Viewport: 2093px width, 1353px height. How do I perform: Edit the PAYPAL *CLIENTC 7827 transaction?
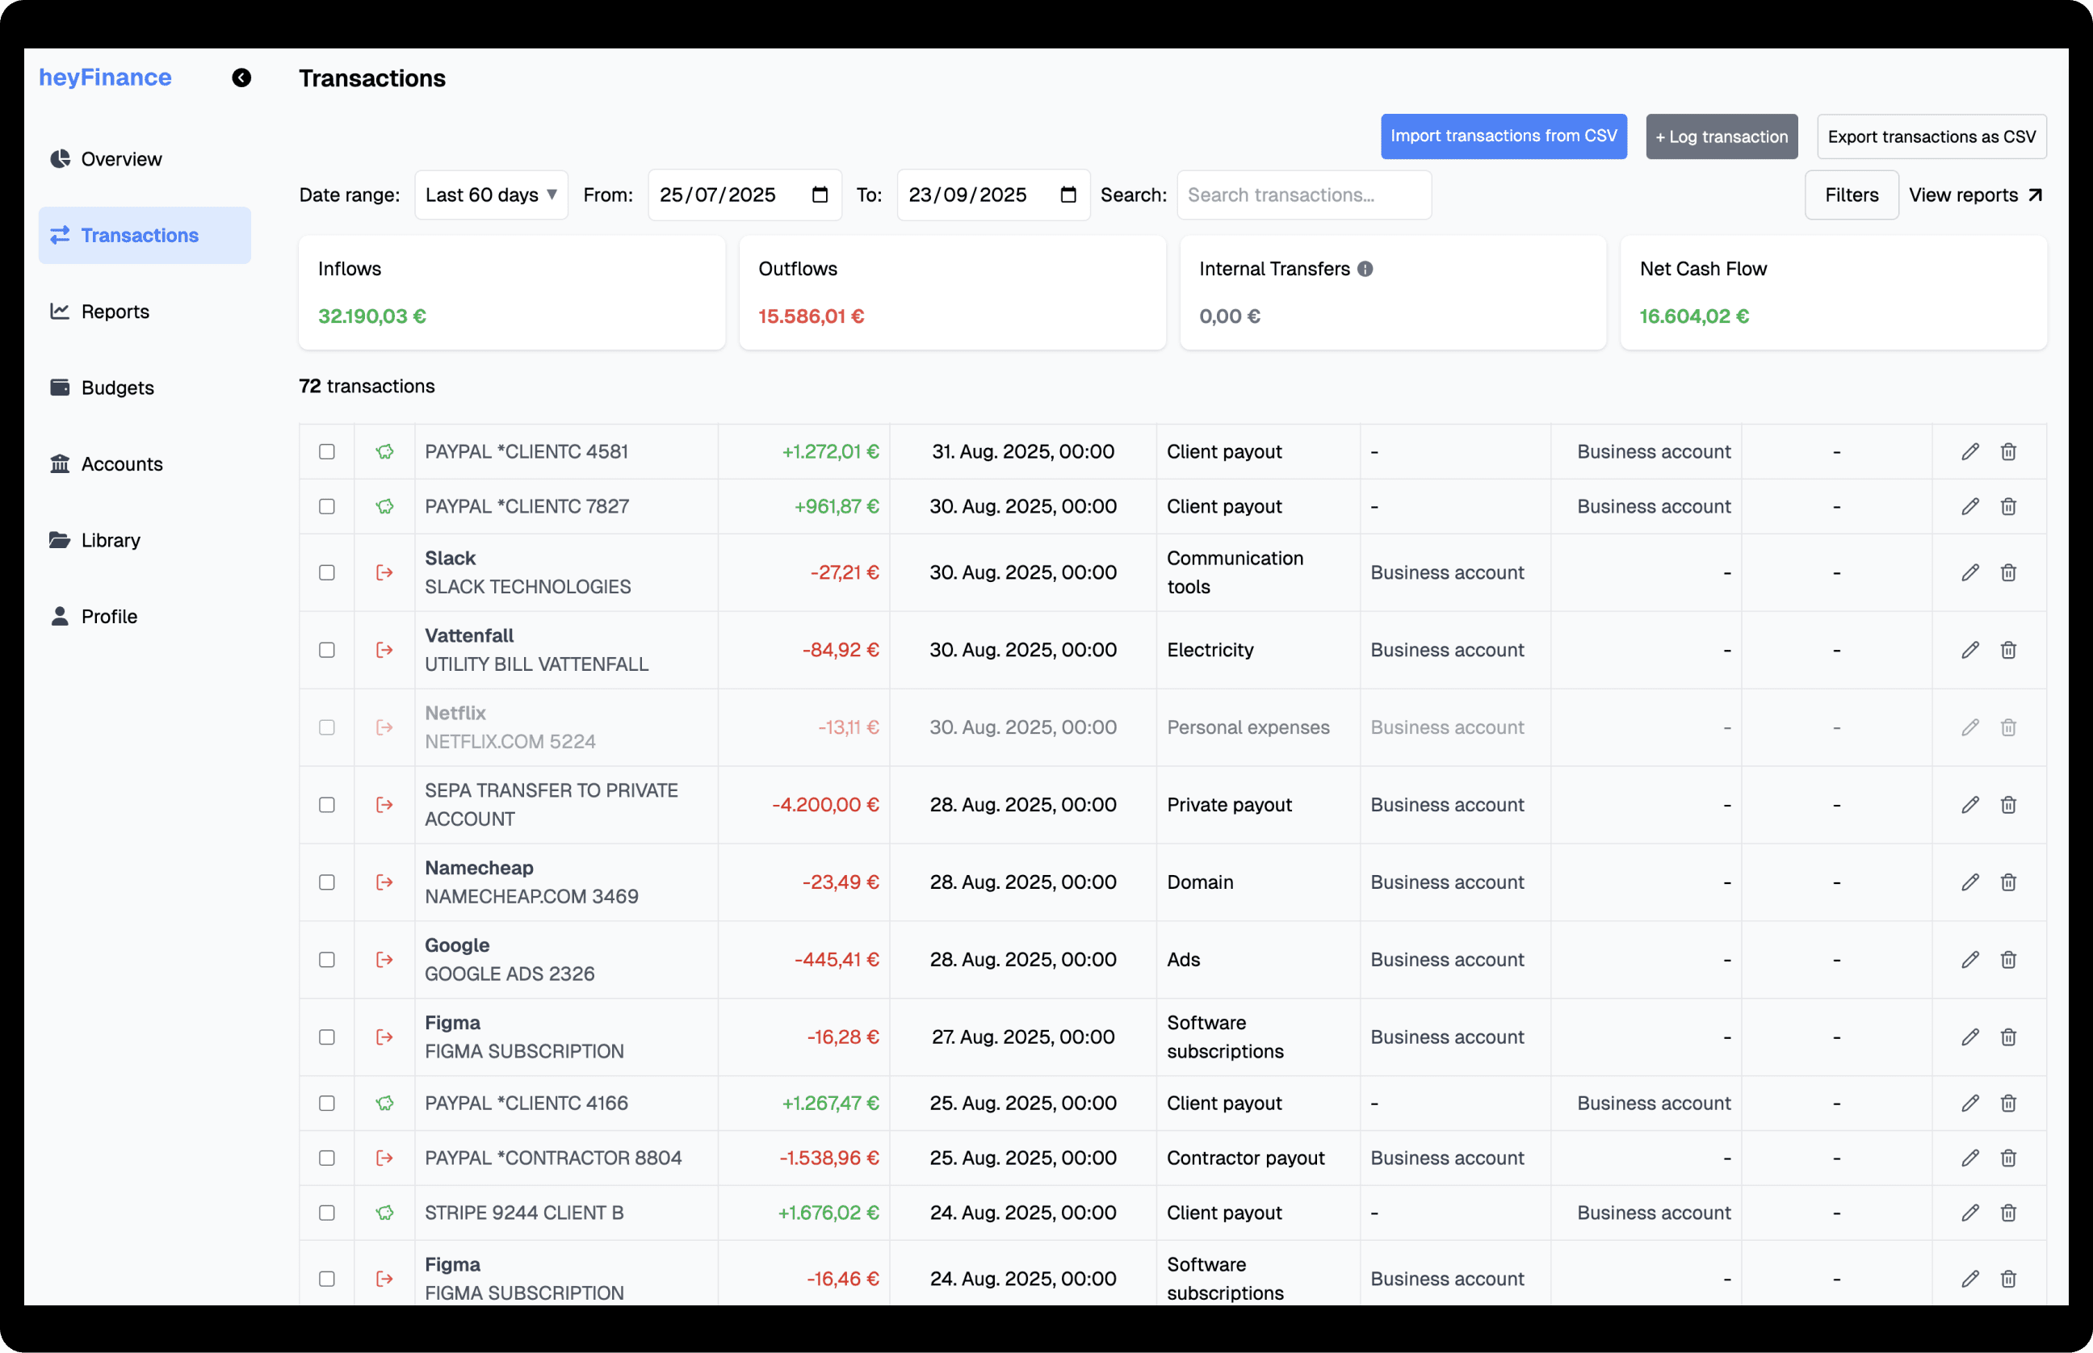[x=1970, y=507]
